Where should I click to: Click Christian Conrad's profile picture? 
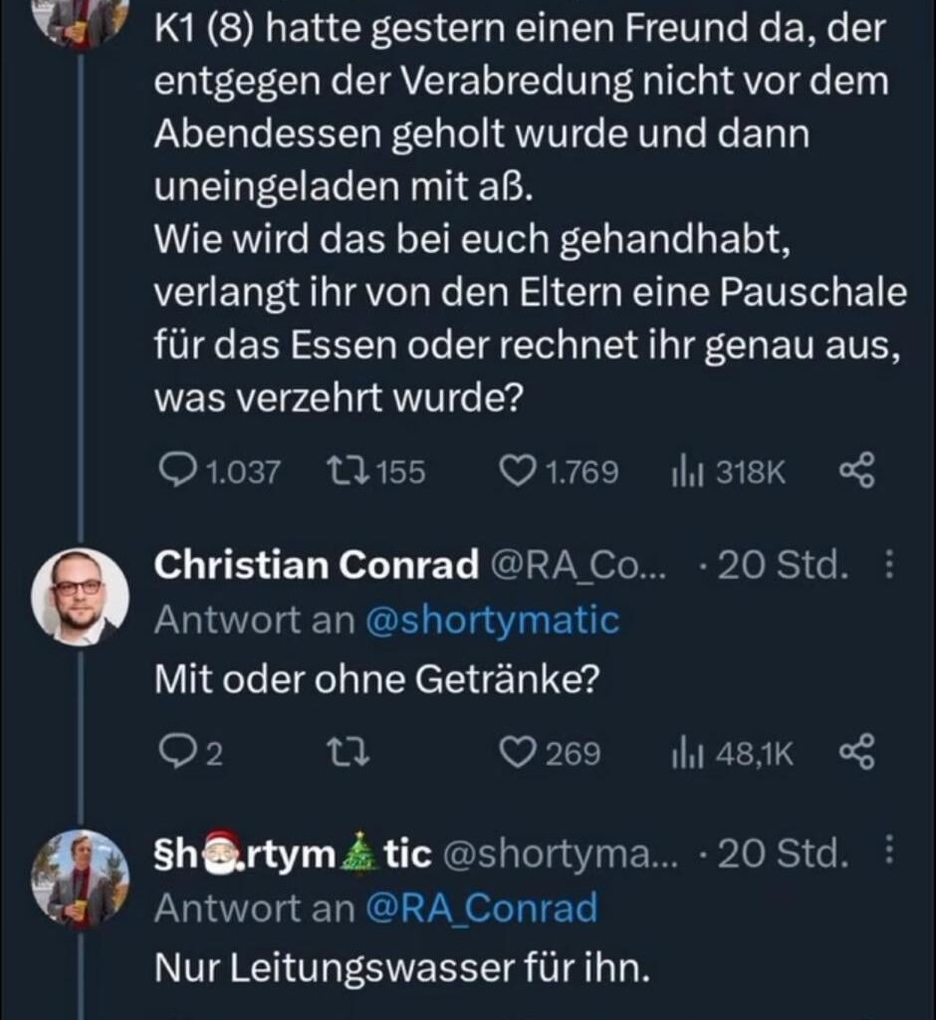83,588
